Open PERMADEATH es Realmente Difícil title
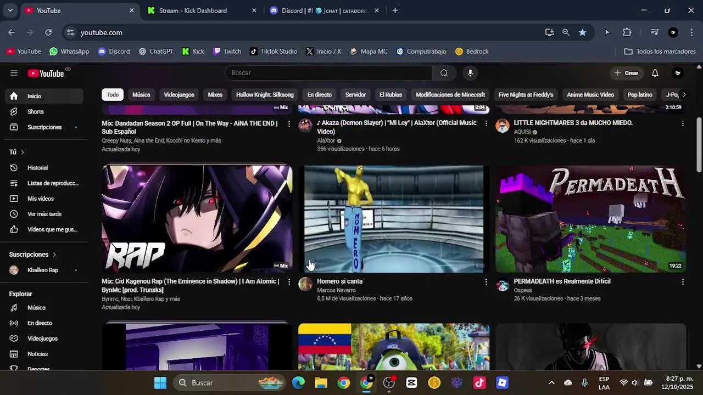 [562, 281]
